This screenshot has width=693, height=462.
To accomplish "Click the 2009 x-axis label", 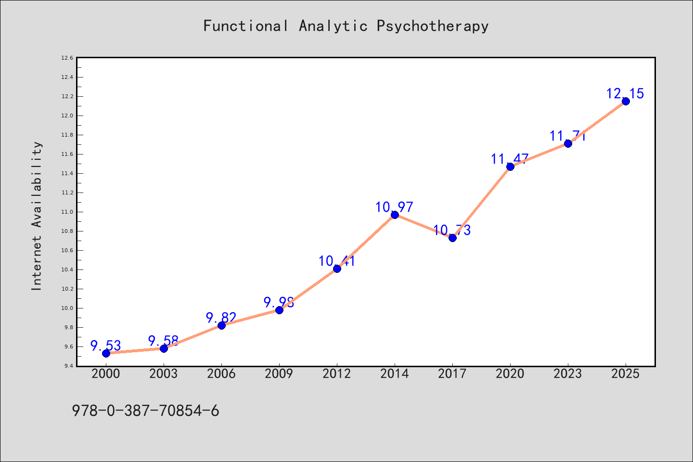I will (279, 374).
